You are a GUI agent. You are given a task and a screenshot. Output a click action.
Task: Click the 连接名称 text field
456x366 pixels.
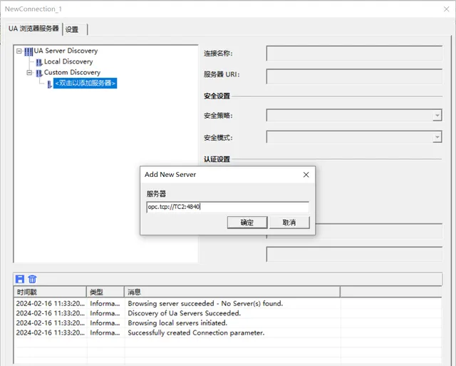coord(354,54)
